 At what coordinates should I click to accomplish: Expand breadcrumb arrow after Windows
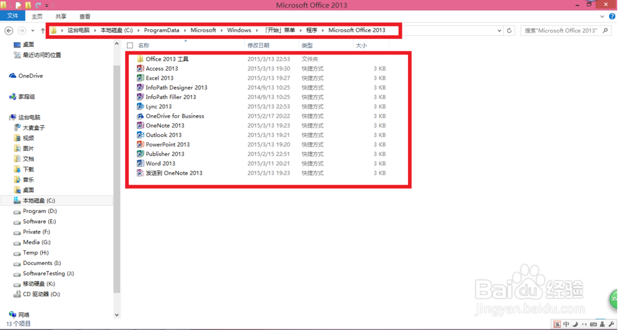point(257,30)
